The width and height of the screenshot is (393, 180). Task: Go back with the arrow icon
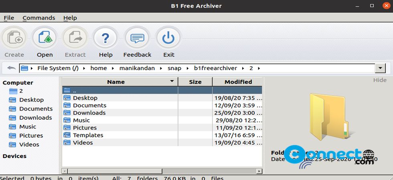click(x=11, y=68)
